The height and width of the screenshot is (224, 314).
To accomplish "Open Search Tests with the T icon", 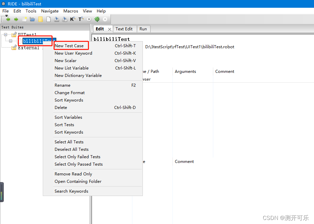I will point(81,19).
